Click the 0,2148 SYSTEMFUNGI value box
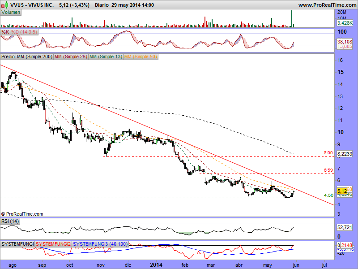This screenshot has height=269, width=358. (345, 245)
